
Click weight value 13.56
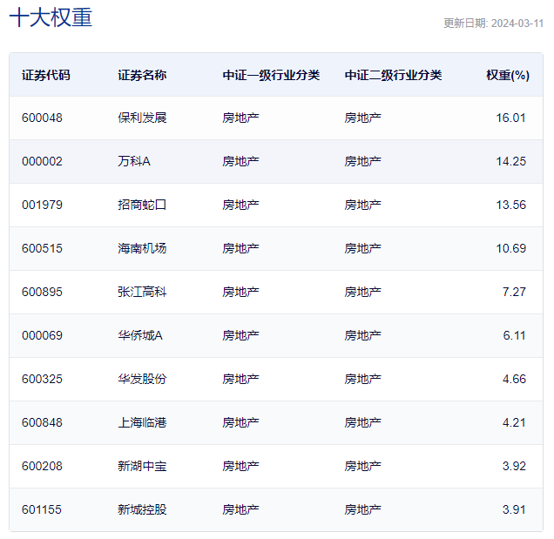(511, 205)
